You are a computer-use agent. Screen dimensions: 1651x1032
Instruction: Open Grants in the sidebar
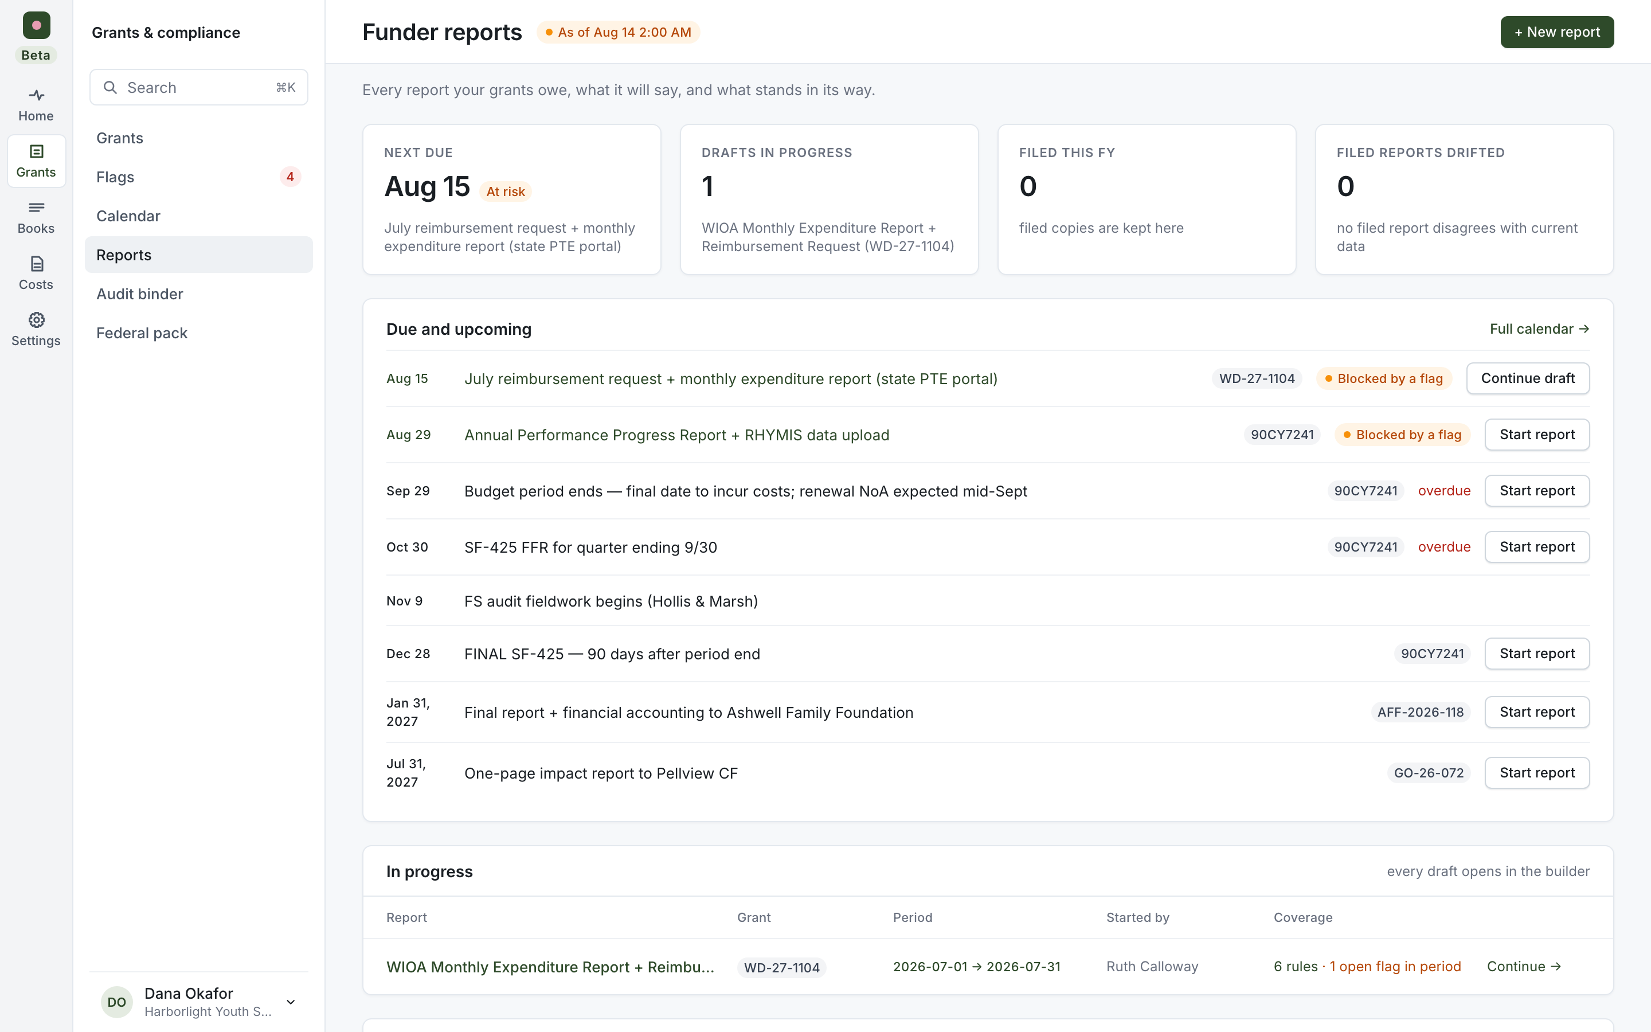pos(198,138)
